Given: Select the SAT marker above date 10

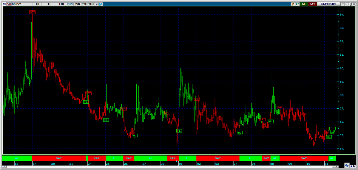Looking at the screenshot, I should point(280,107).
